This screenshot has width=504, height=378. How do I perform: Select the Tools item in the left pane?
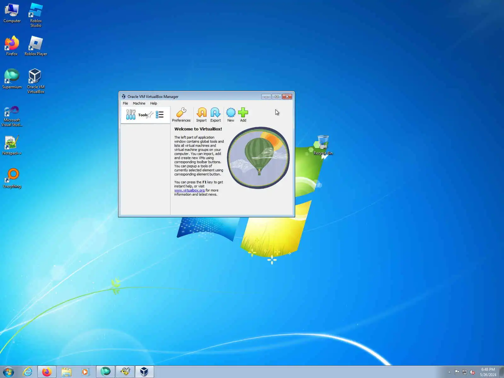tap(145, 115)
